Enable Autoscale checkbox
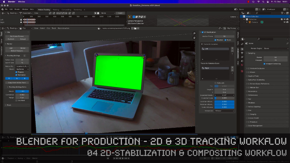This screenshot has width=290, height=163. 215,83
